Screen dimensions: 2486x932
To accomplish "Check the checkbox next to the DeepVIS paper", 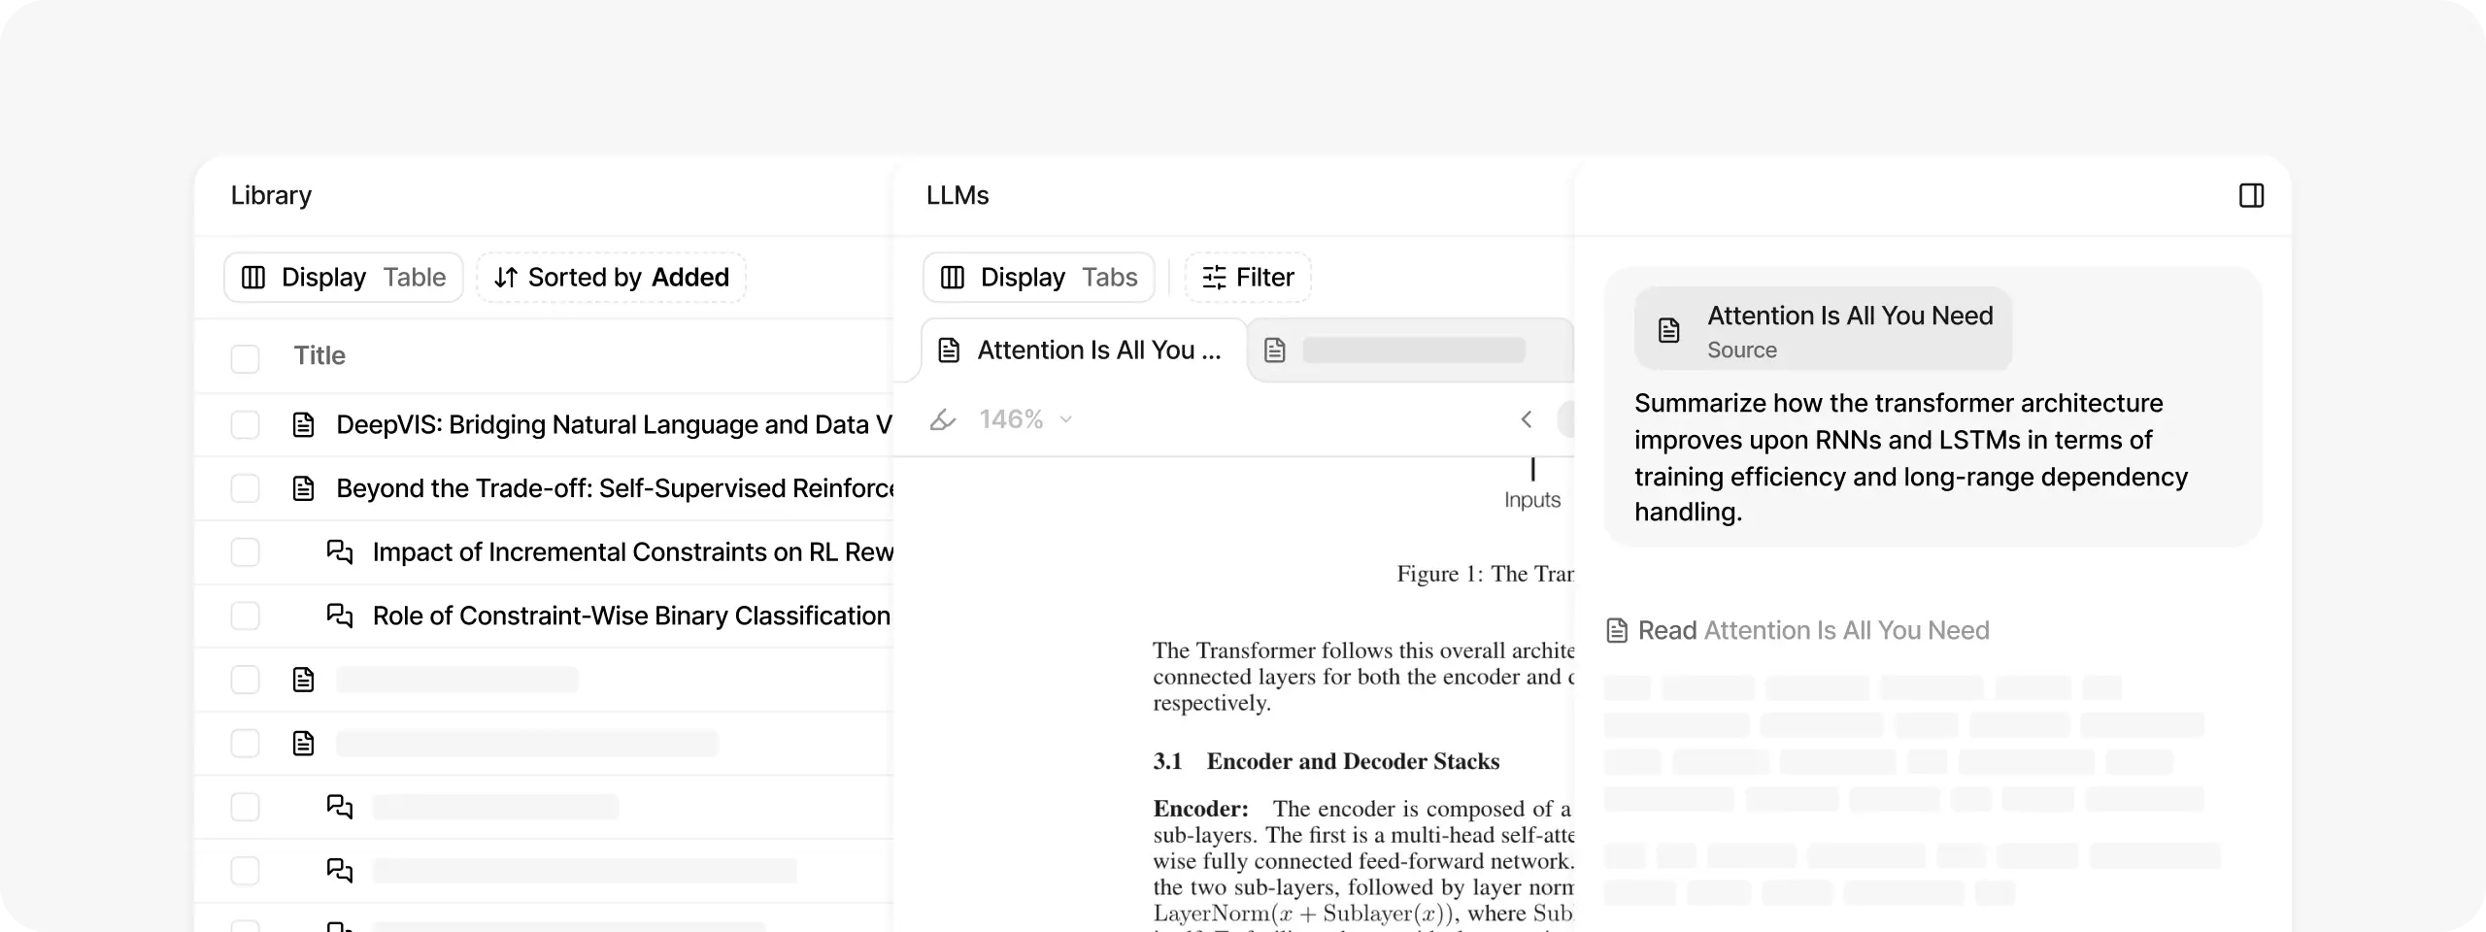I will pyautogui.click(x=246, y=424).
